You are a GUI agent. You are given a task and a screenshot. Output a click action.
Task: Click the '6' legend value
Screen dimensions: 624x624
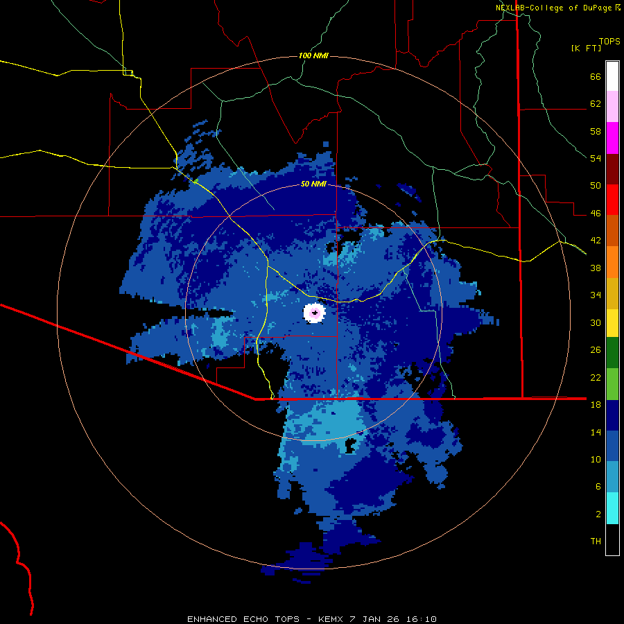(x=598, y=486)
